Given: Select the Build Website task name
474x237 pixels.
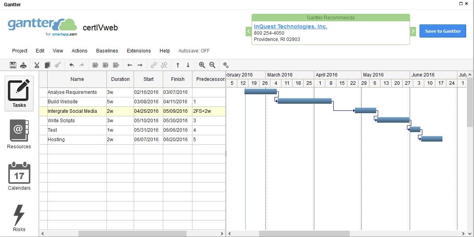Looking at the screenshot, I should click(63, 102).
